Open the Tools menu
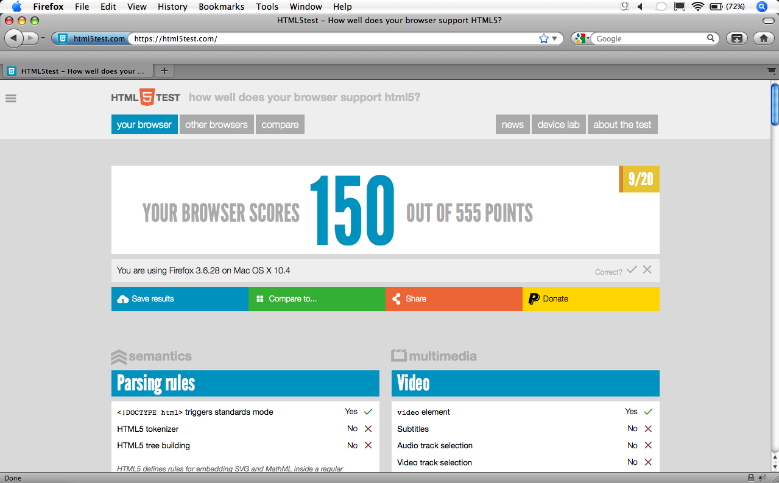The height and width of the screenshot is (483, 779). 267,7
